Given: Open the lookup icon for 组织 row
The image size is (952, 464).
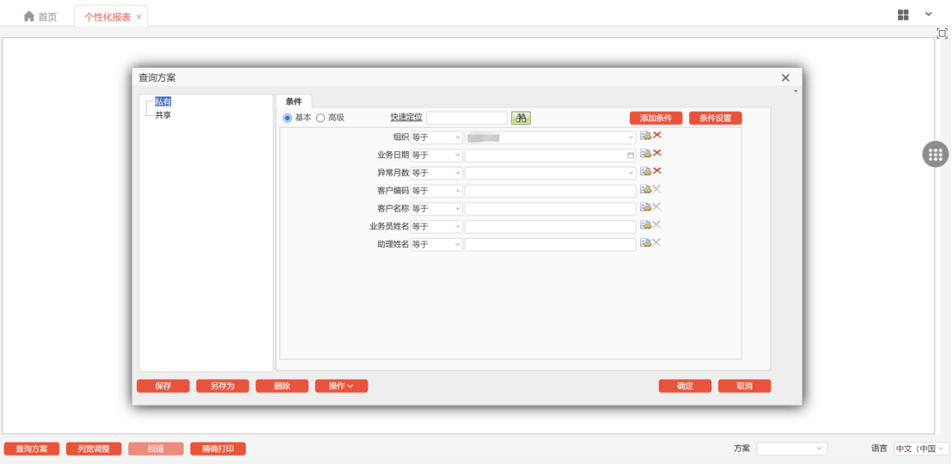Looking at the screenshot, I should click(645, 136).
